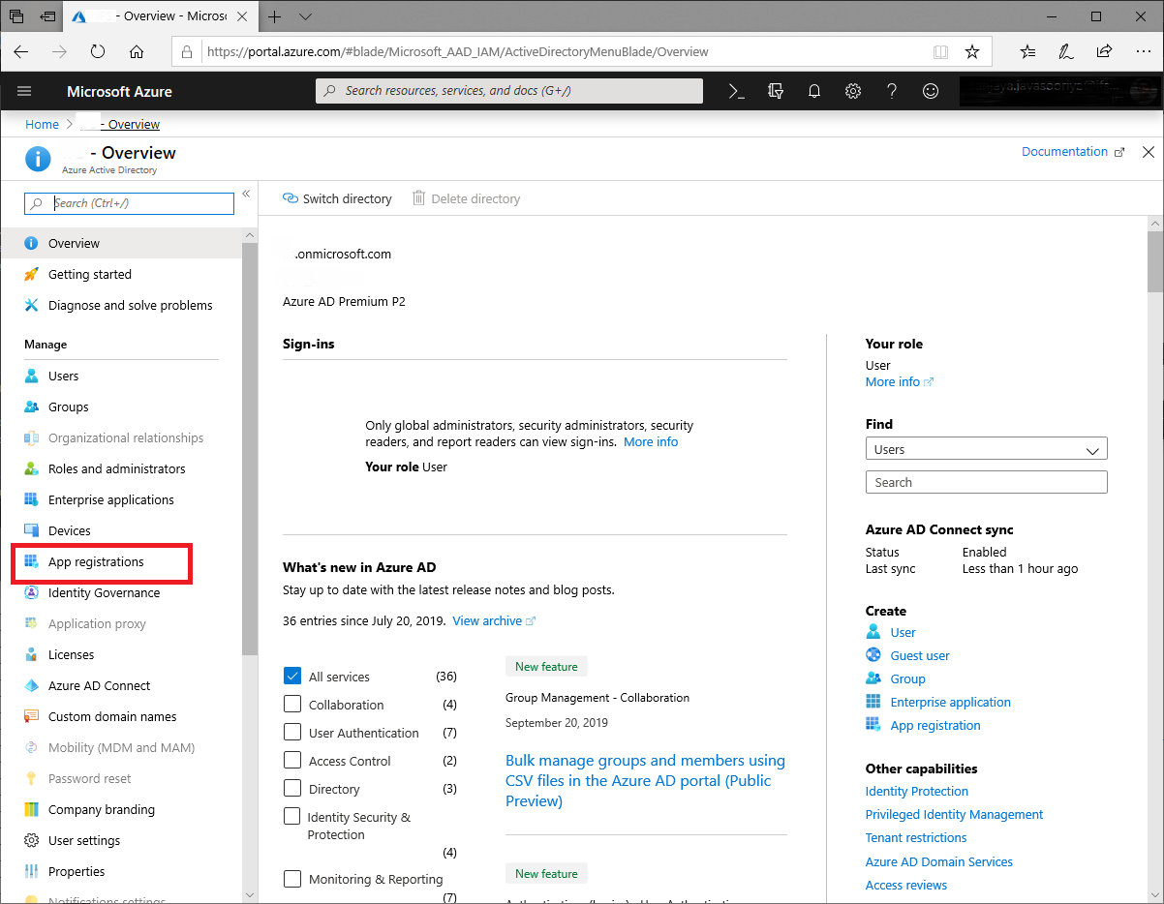The width and height of the screenshot is (1164, 904).
Task: Click the Groups icon in sidebar
Action: pos(31,407)
